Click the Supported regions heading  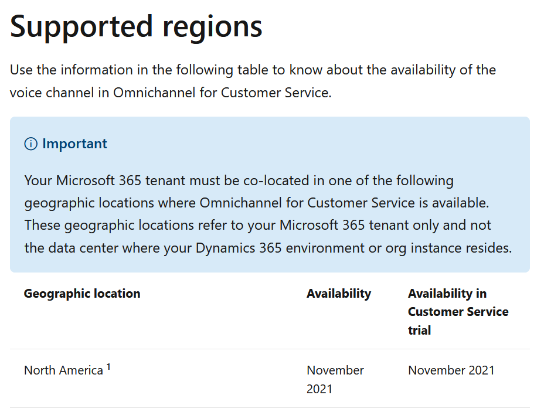136,27
